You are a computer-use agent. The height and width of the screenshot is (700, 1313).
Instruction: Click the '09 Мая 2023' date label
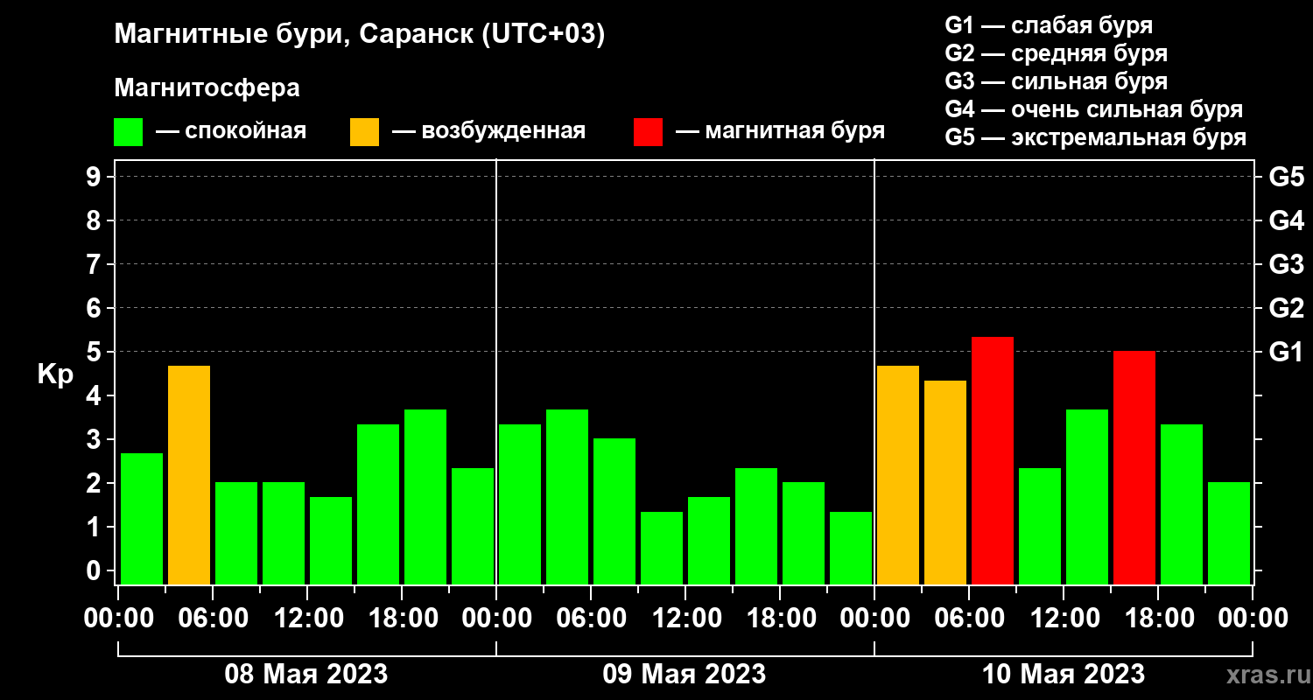coord(685,675)
